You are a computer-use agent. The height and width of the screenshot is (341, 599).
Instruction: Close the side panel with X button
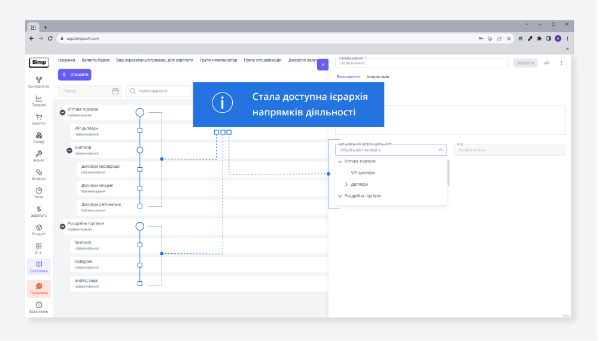323,64
